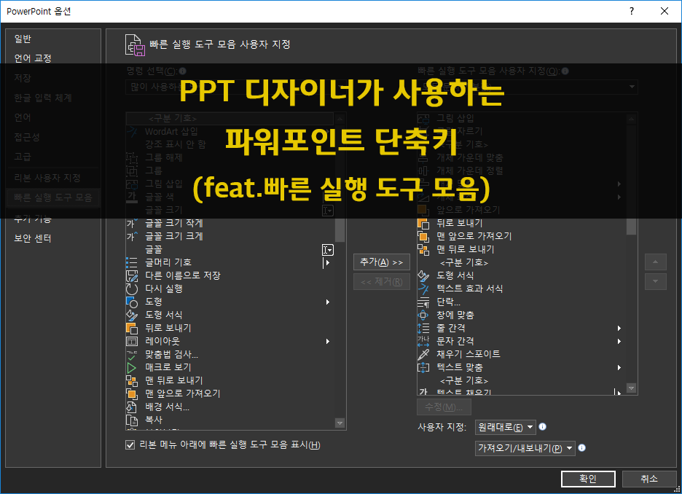Open the 가져오기/내보내기 dropdown

point(525,448)
